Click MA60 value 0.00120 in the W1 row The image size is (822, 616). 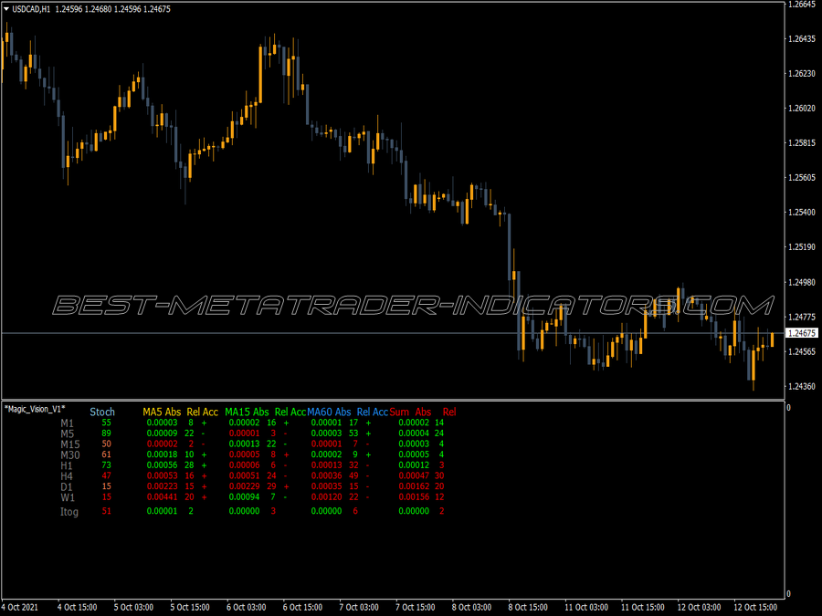[x=327, y=496]
